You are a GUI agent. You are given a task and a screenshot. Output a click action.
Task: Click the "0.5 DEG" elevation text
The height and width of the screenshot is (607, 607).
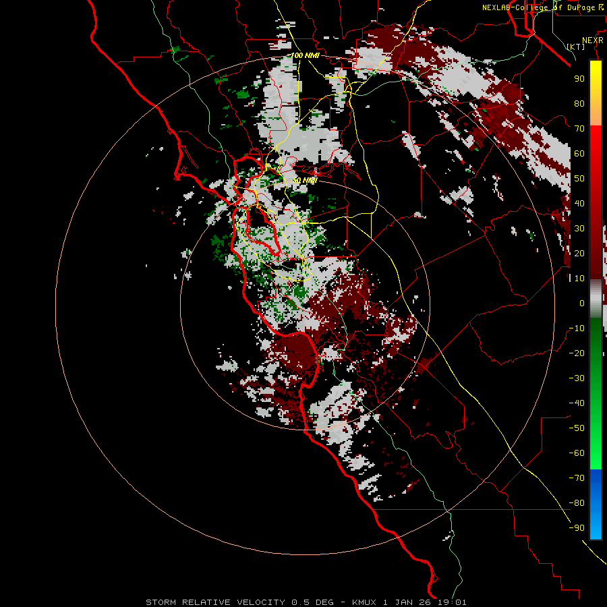point(312,602)
